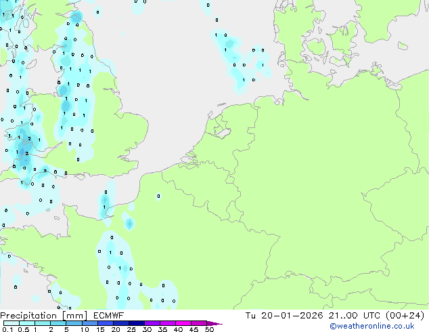429x332 pixels.
Task: Pick the 20–25 mm legend swatch
Action: point(120,323)
